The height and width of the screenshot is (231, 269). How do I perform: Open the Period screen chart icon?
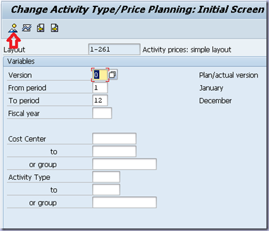click(27, 28)
